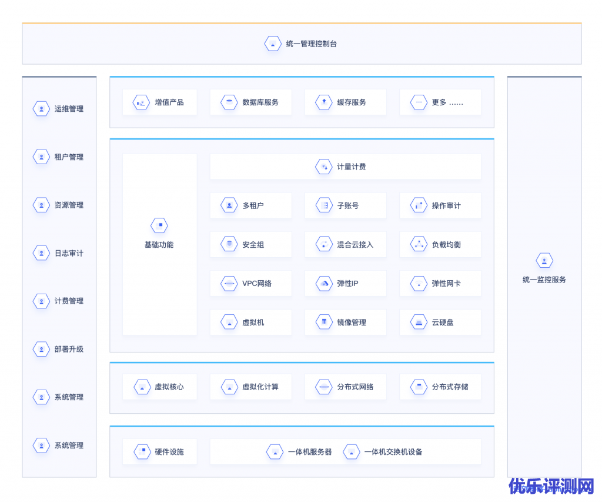Click the 混合云接入 card
Screen dimensions: 602x502
coord(346,245)
